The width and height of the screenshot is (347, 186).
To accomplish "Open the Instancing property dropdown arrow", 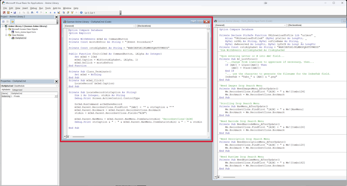I will pyautogui.click(x=56, y=96).
